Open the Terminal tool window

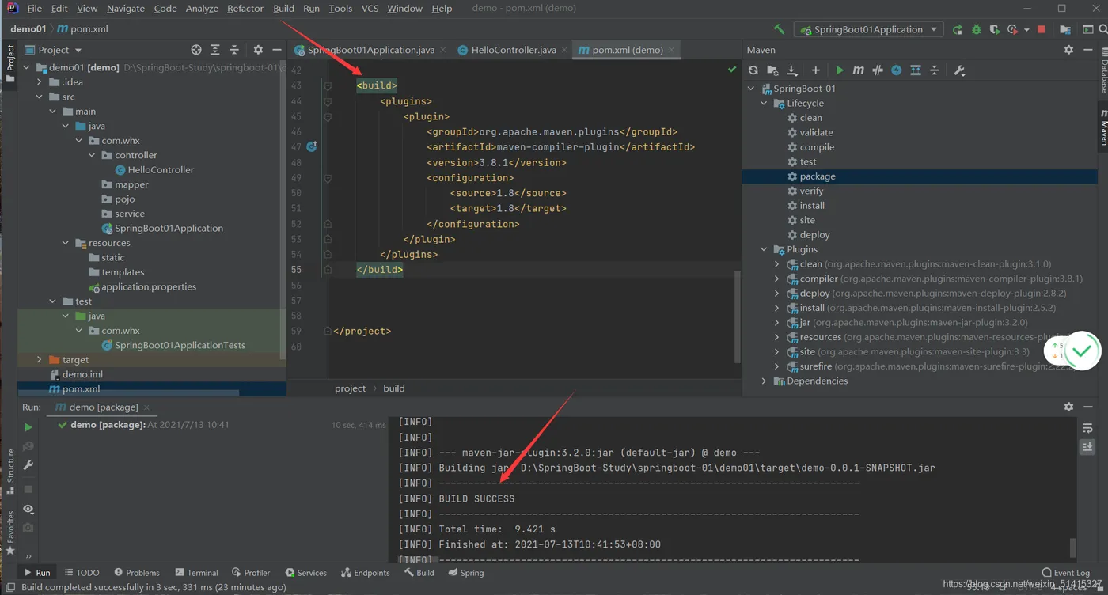click(x=195, y=573)
